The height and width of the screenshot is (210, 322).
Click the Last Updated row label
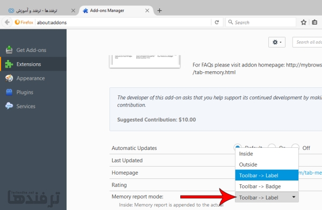coord(127,160)
